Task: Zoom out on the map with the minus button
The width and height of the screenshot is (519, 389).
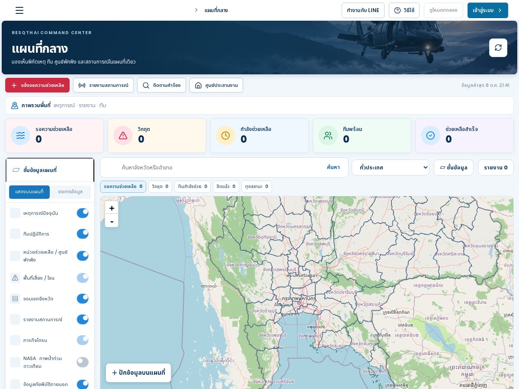Action: (112, 221)
